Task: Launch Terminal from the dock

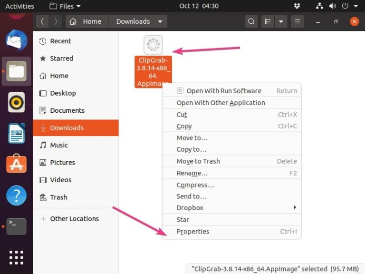Action: point(16,226)
